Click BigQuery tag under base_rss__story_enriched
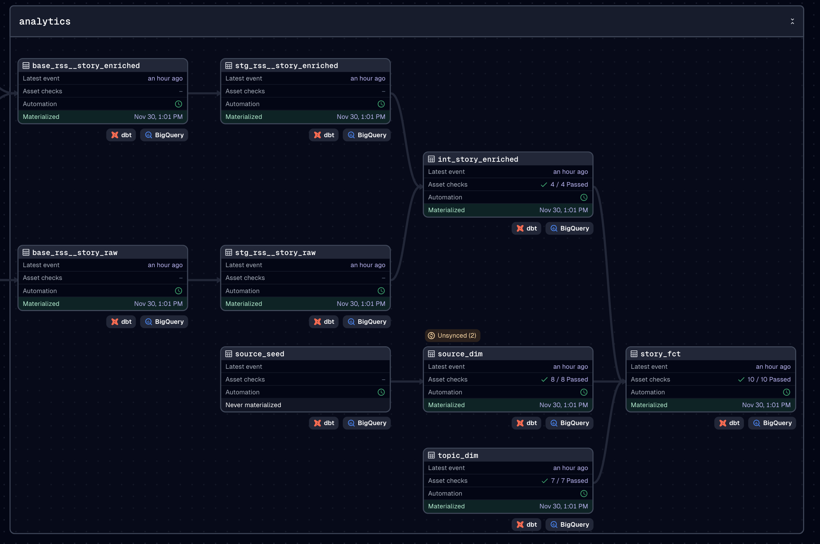The height and width of the screenshot is (544, 820). pyautogui.click(x=164, y=135)
